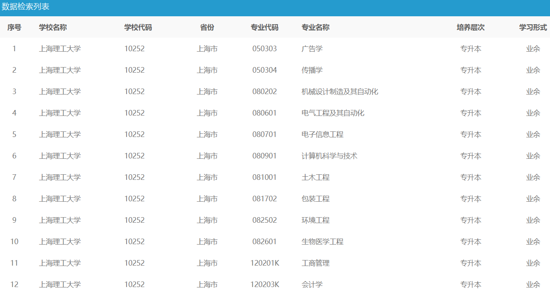Click major code 120203K
Viewport: 550px width, 293px height.
coord(265,285)
